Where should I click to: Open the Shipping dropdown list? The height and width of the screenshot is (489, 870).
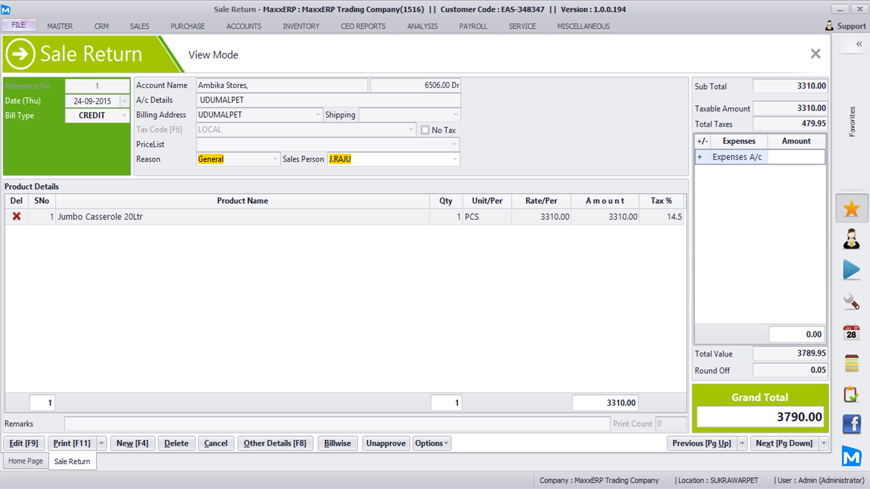pyautogui.click(x=455, y=115)
